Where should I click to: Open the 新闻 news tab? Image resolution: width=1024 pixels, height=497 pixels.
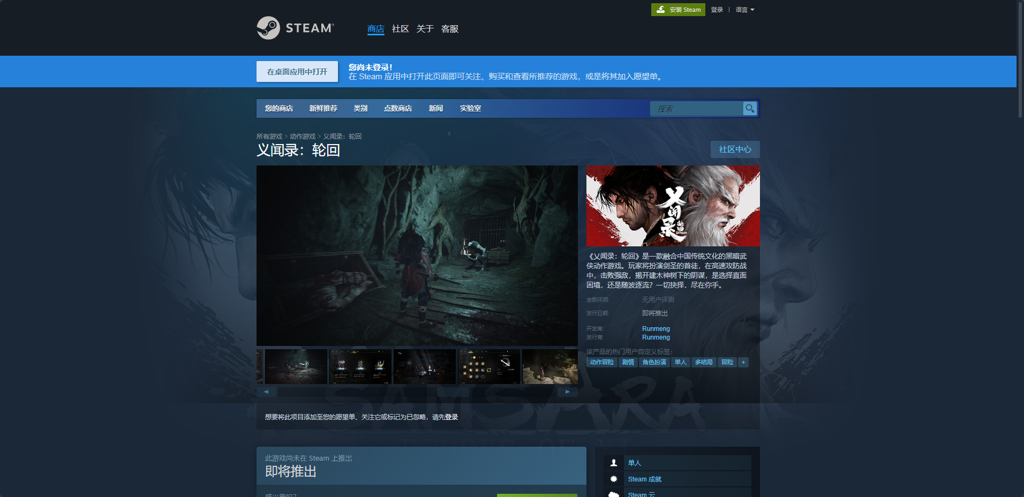(x=436, y=108)
